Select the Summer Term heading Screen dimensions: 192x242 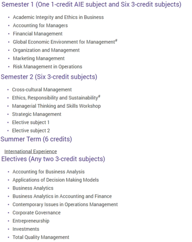tap(36, 139)
